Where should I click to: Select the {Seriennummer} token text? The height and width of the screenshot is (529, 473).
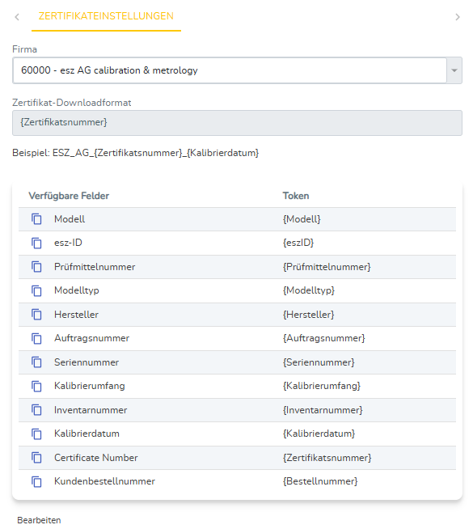pyautogui.click(x=319, y=362)
